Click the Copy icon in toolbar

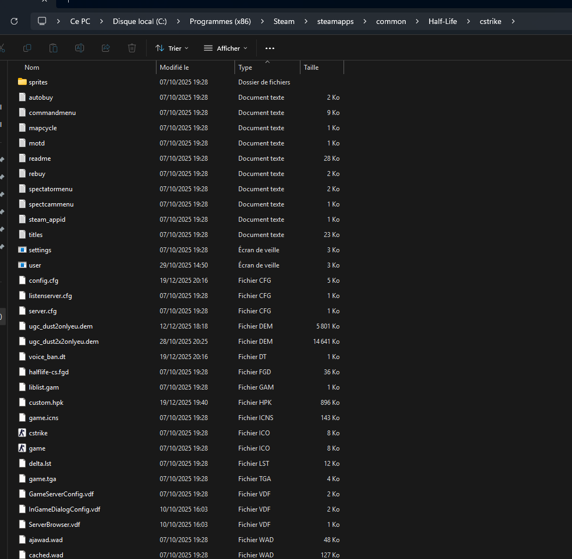click(27, 48)
